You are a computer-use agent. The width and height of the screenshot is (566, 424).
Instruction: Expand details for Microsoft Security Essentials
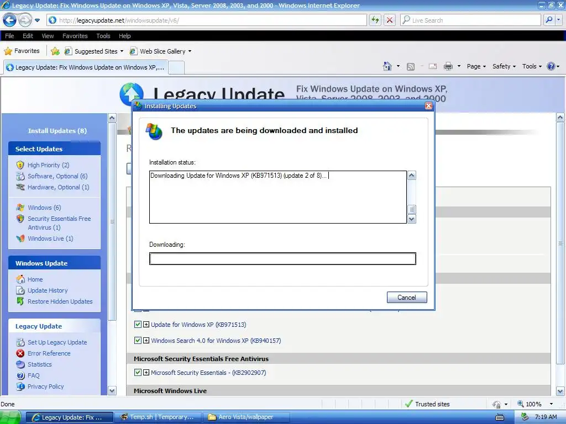(146, 373)
